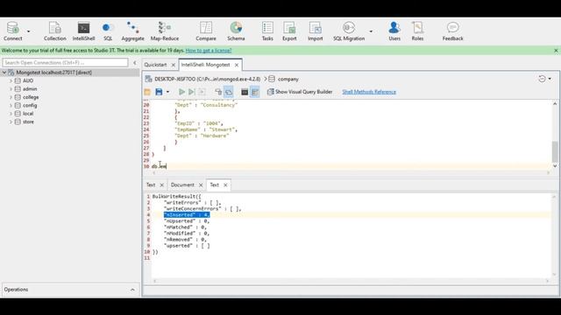Expand the store database node

click(11, 122)
